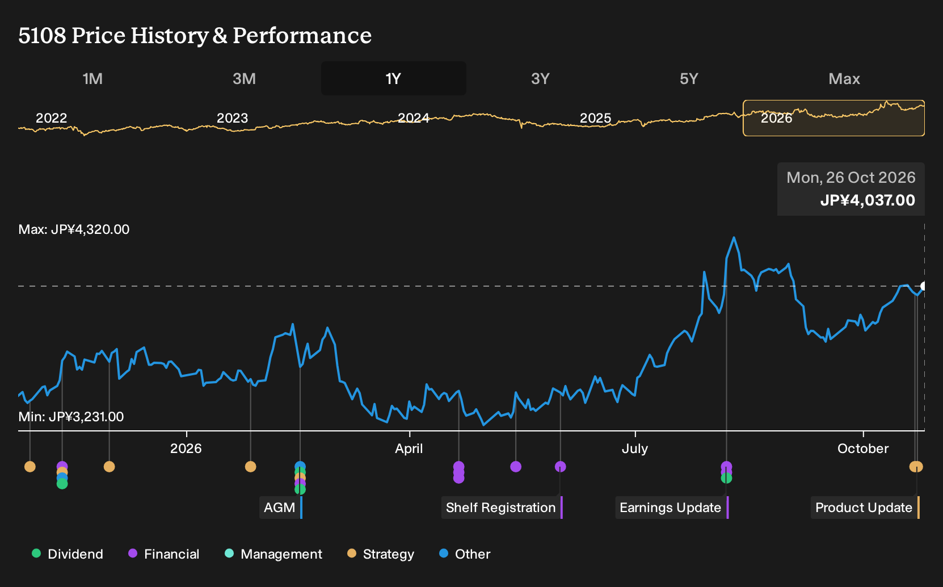Click the 2024 label on the overview chart
Image resolution: width=943 pixels, height=587 pixels.
coord(413,118)
